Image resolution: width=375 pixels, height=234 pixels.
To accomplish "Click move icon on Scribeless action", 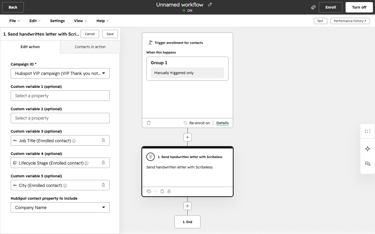I will (x=155, y=191).
